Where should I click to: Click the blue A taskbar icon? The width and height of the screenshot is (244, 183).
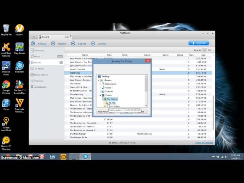pos(53,157)
